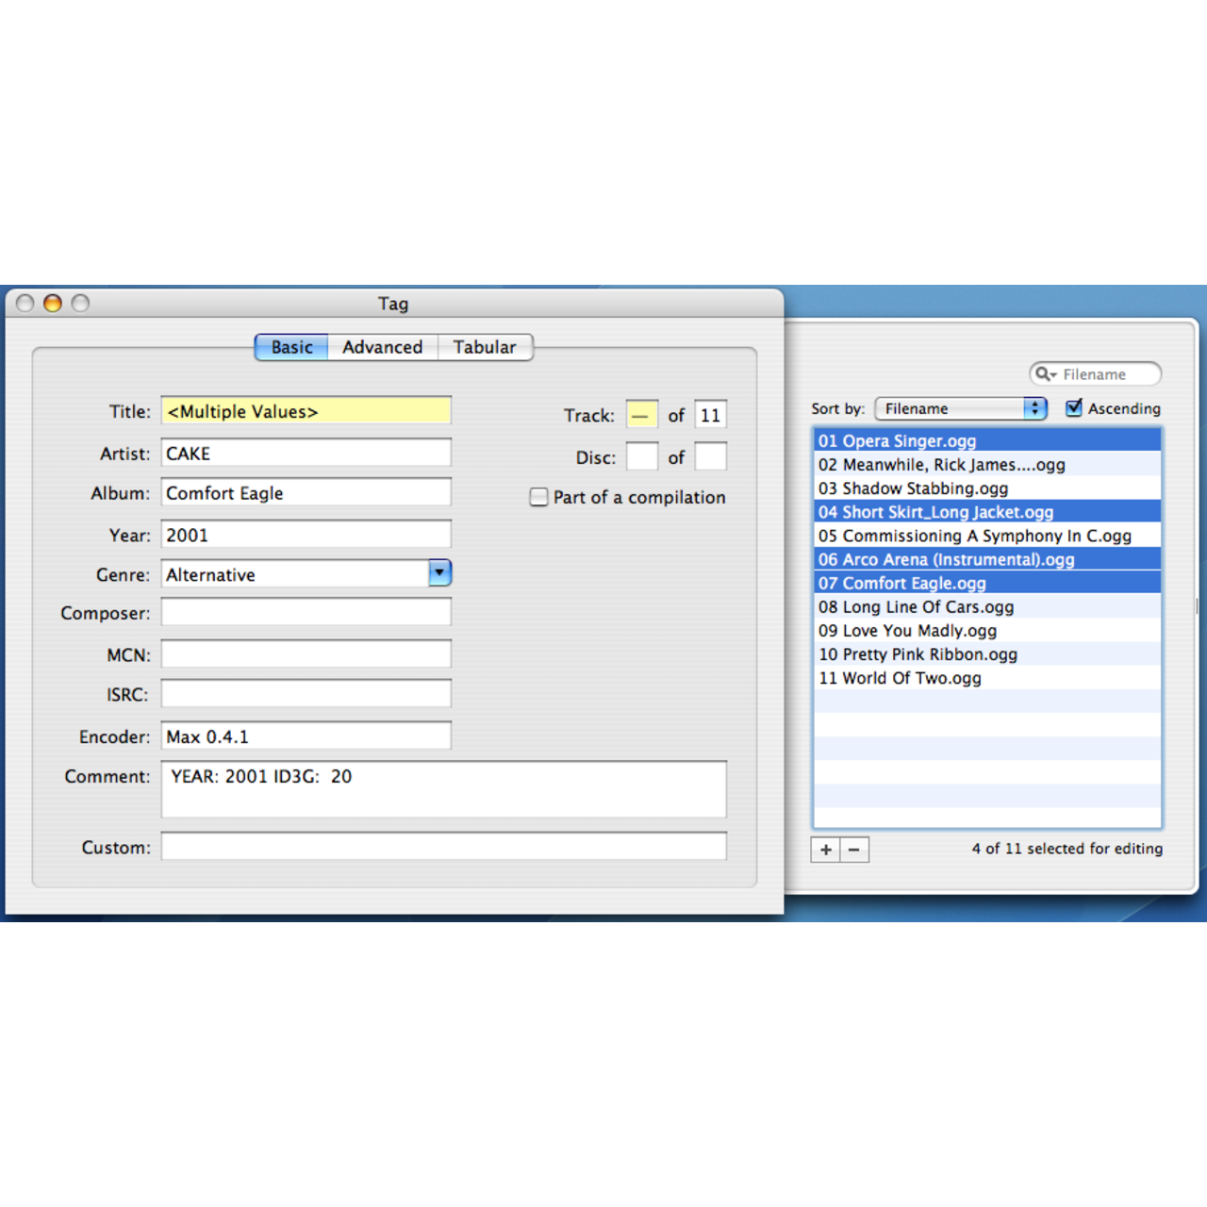Click the Track number field
Image resolution: width=1207 pixels, height=1207 pixels.
(x=641, y=415)
